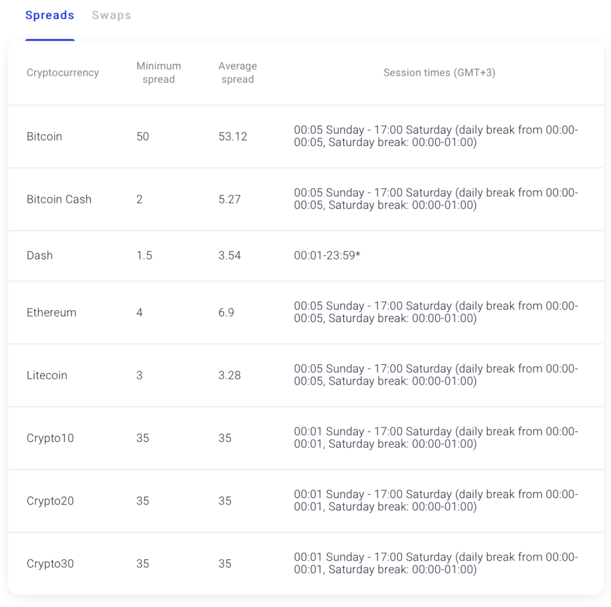Click Dash average spread 3.54
This screenshot has width=611, height=607.
(x=230, y=255)
